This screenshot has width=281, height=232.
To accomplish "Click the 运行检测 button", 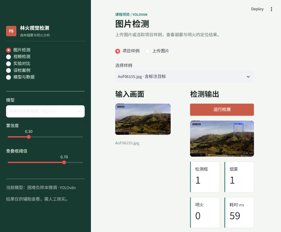I will 222,110.
